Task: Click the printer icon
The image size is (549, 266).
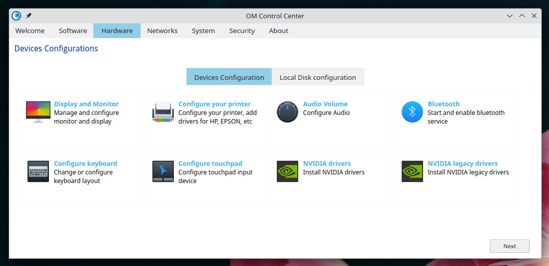Action: click(163, 112)
